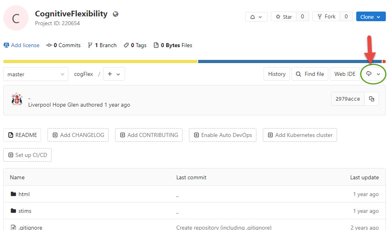Open the 'Create repository (including .gitignore)' commit
389x230 pixels.
point(224,227)
